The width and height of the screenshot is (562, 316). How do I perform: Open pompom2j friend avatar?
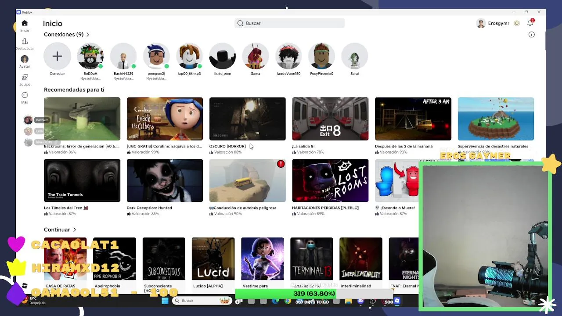156,56
